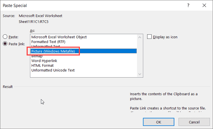Close the Paste Special dialog
The height and width of the screenshot is (129, 213).
click(204, 5)
